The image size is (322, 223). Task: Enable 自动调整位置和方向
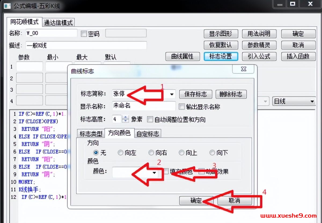pos(150,119)
